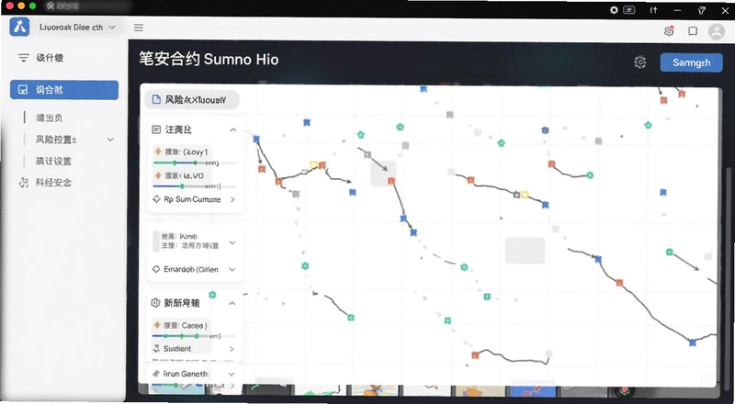
Task: Click the diamond icon beside Rp Sum Cumume
Action: click(156, 199)
